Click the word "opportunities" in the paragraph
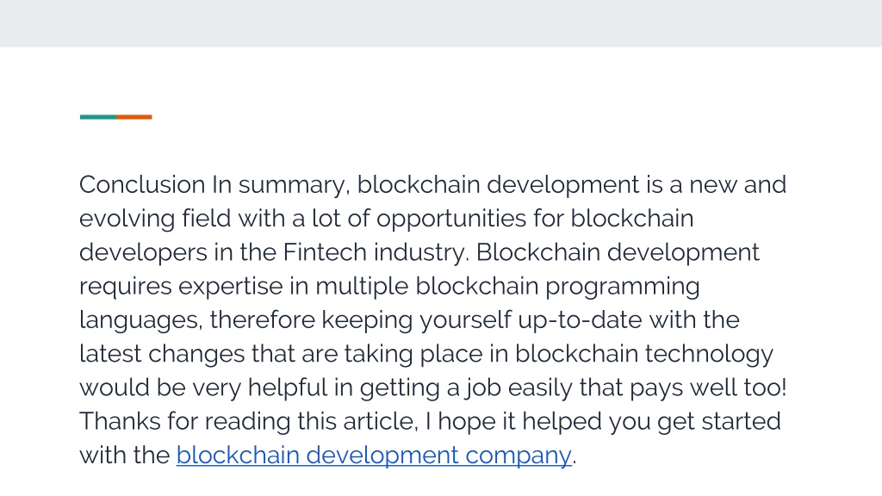The image size is (882, 496). (451, 220)
